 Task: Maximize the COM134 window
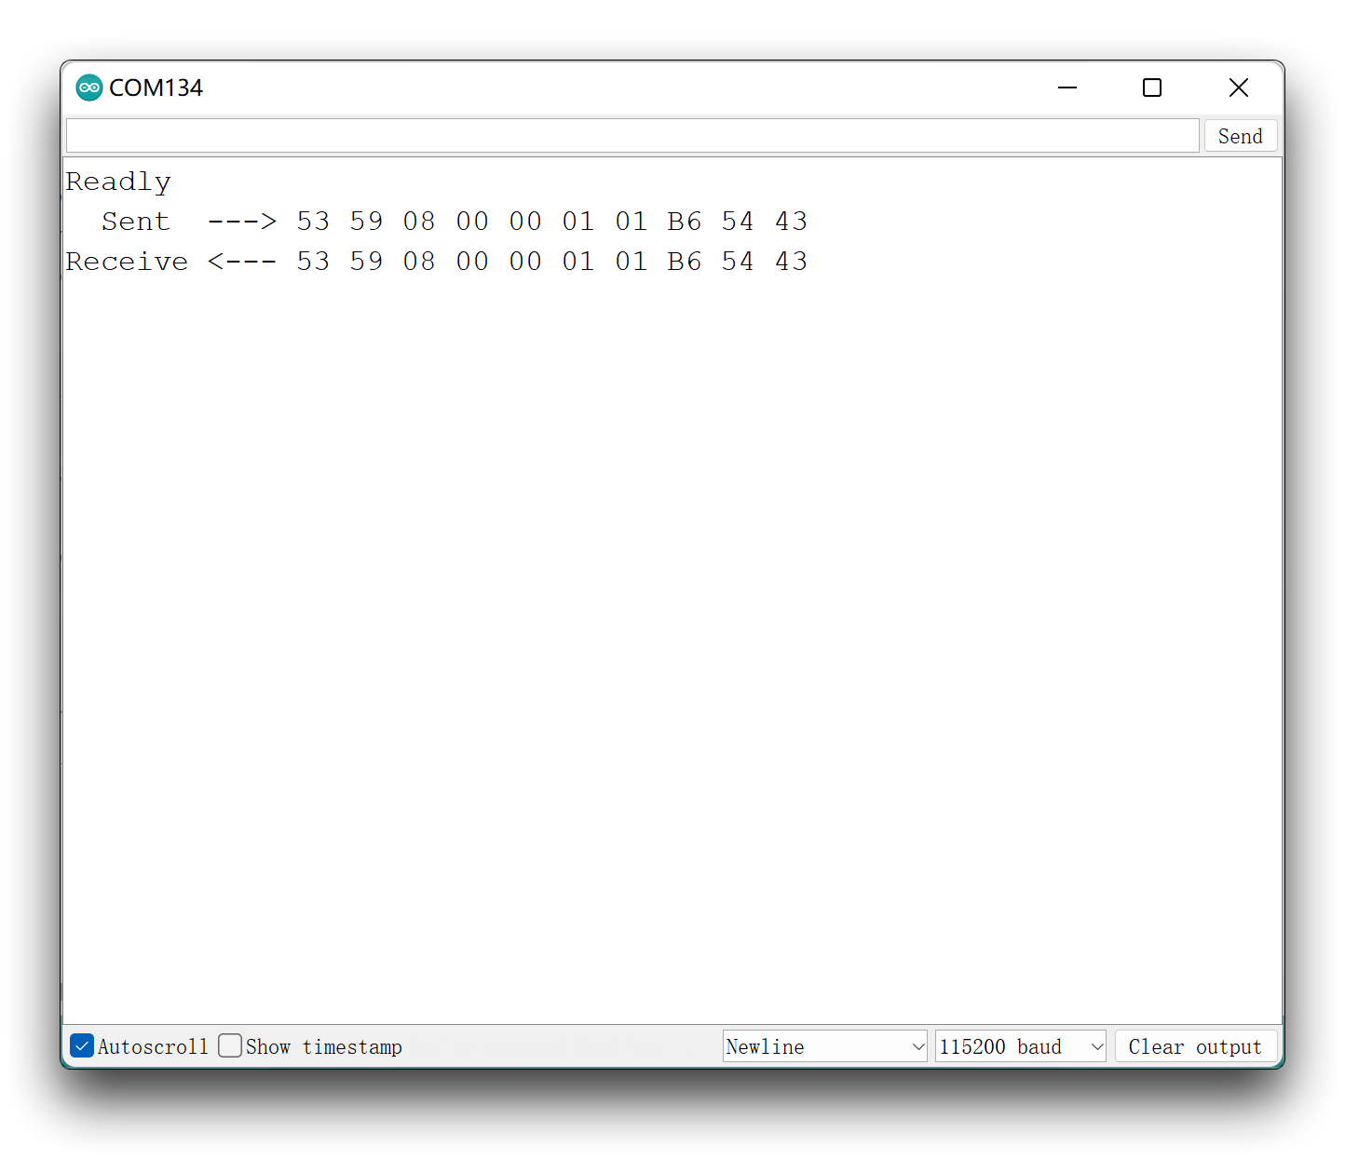coord(1152,88)
